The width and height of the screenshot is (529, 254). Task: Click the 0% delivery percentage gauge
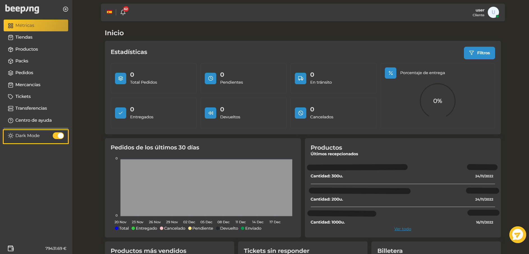pyautogui.click(x=437, y=101)
